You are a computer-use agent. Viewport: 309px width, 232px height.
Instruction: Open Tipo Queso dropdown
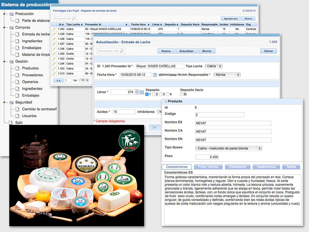click(229, 148)
